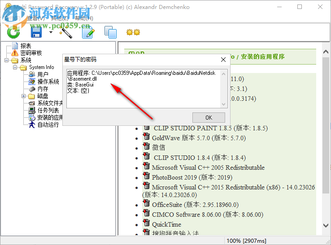Click the 100% [2907ms] status bar text
The image size is (331, 245).
(x=246, y=241)
